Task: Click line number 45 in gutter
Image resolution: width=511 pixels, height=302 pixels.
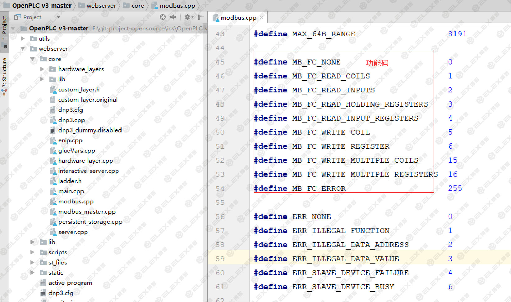Action: click(220, 62)
